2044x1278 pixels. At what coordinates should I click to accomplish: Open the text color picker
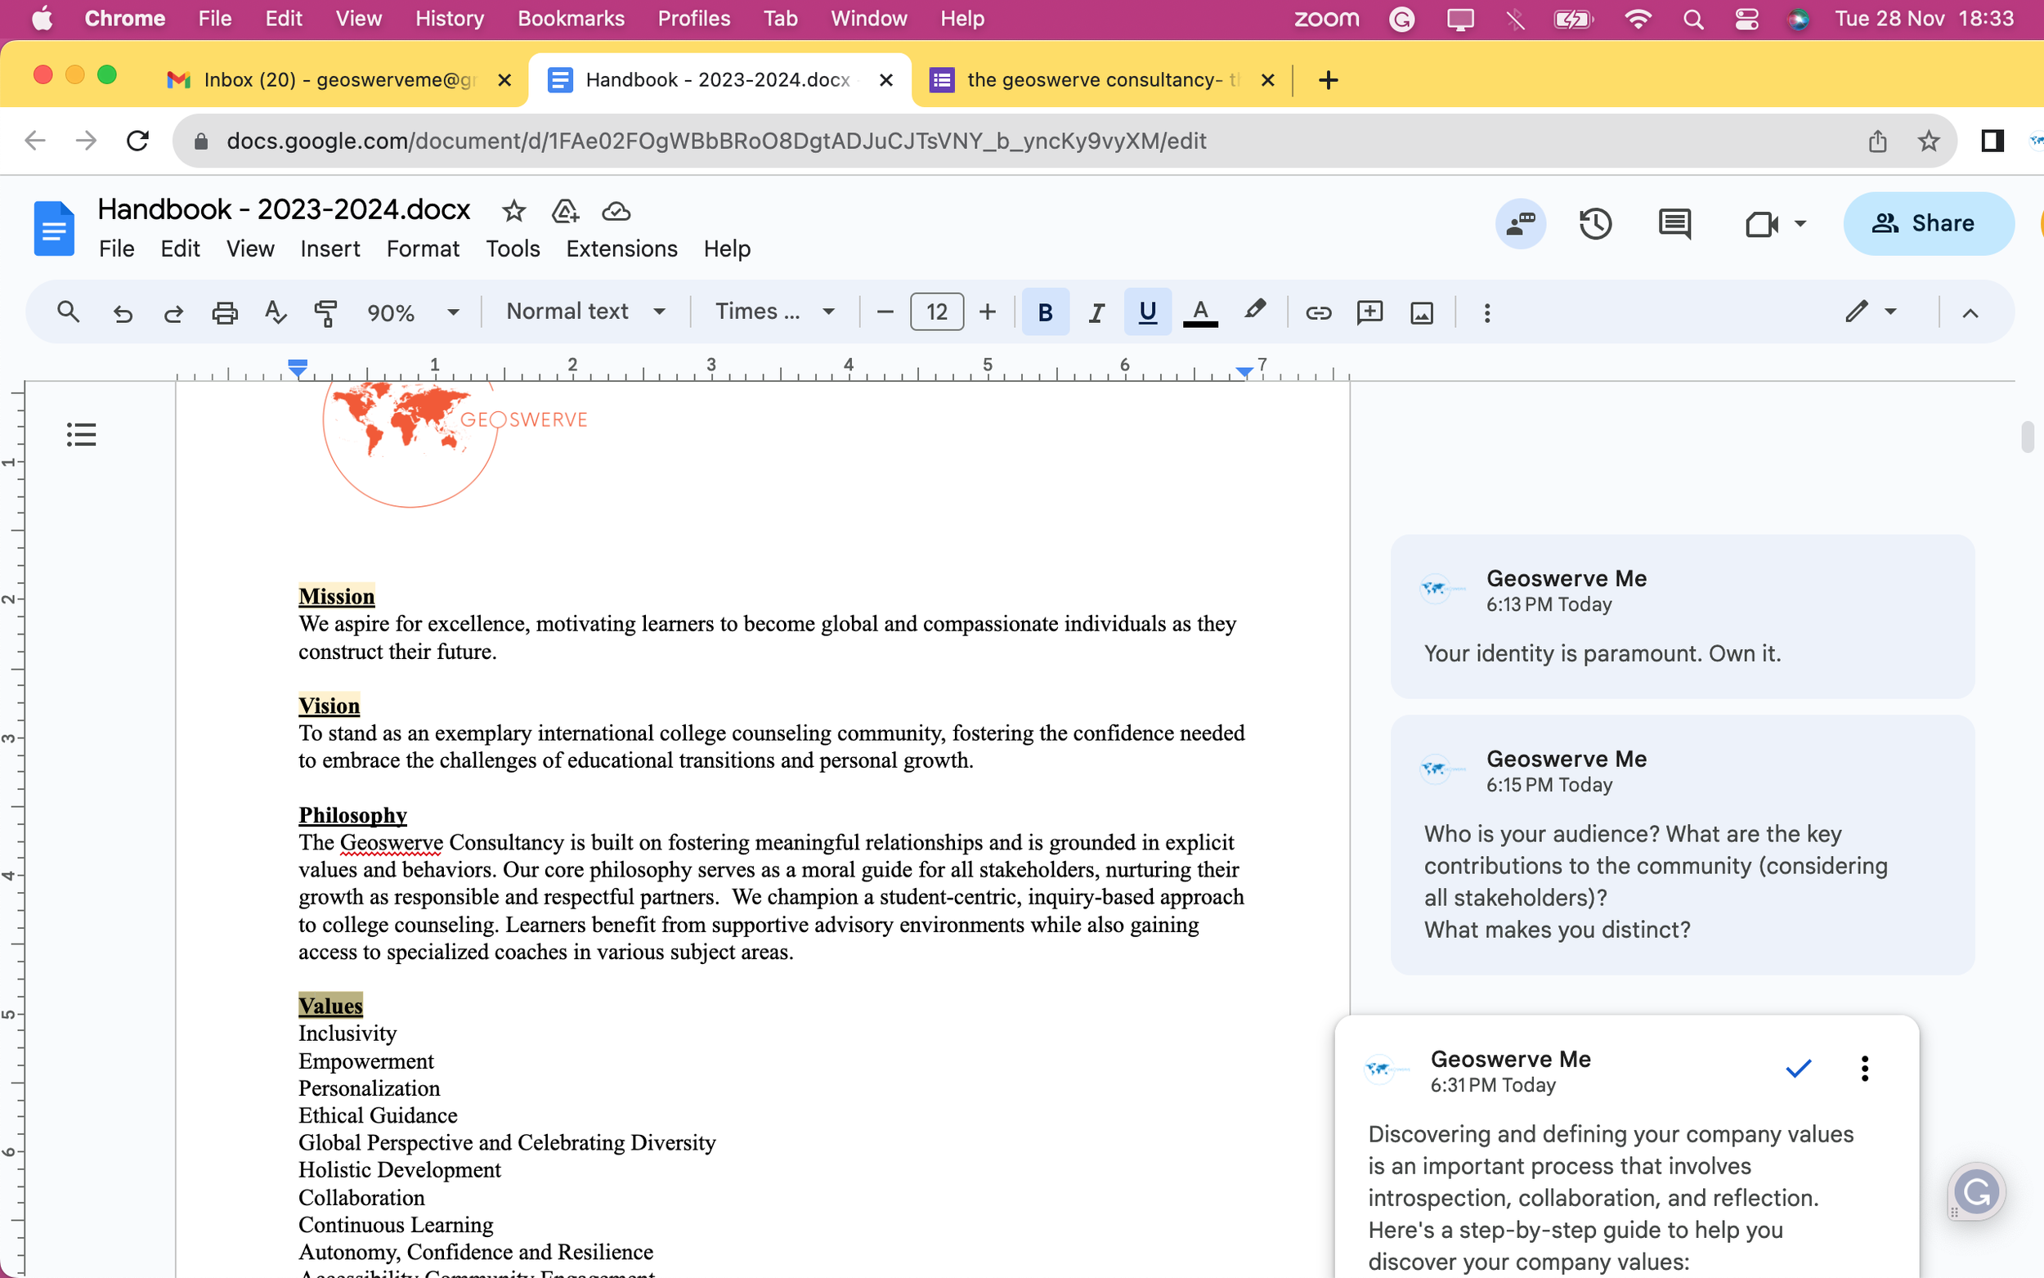click(1199, 312)
